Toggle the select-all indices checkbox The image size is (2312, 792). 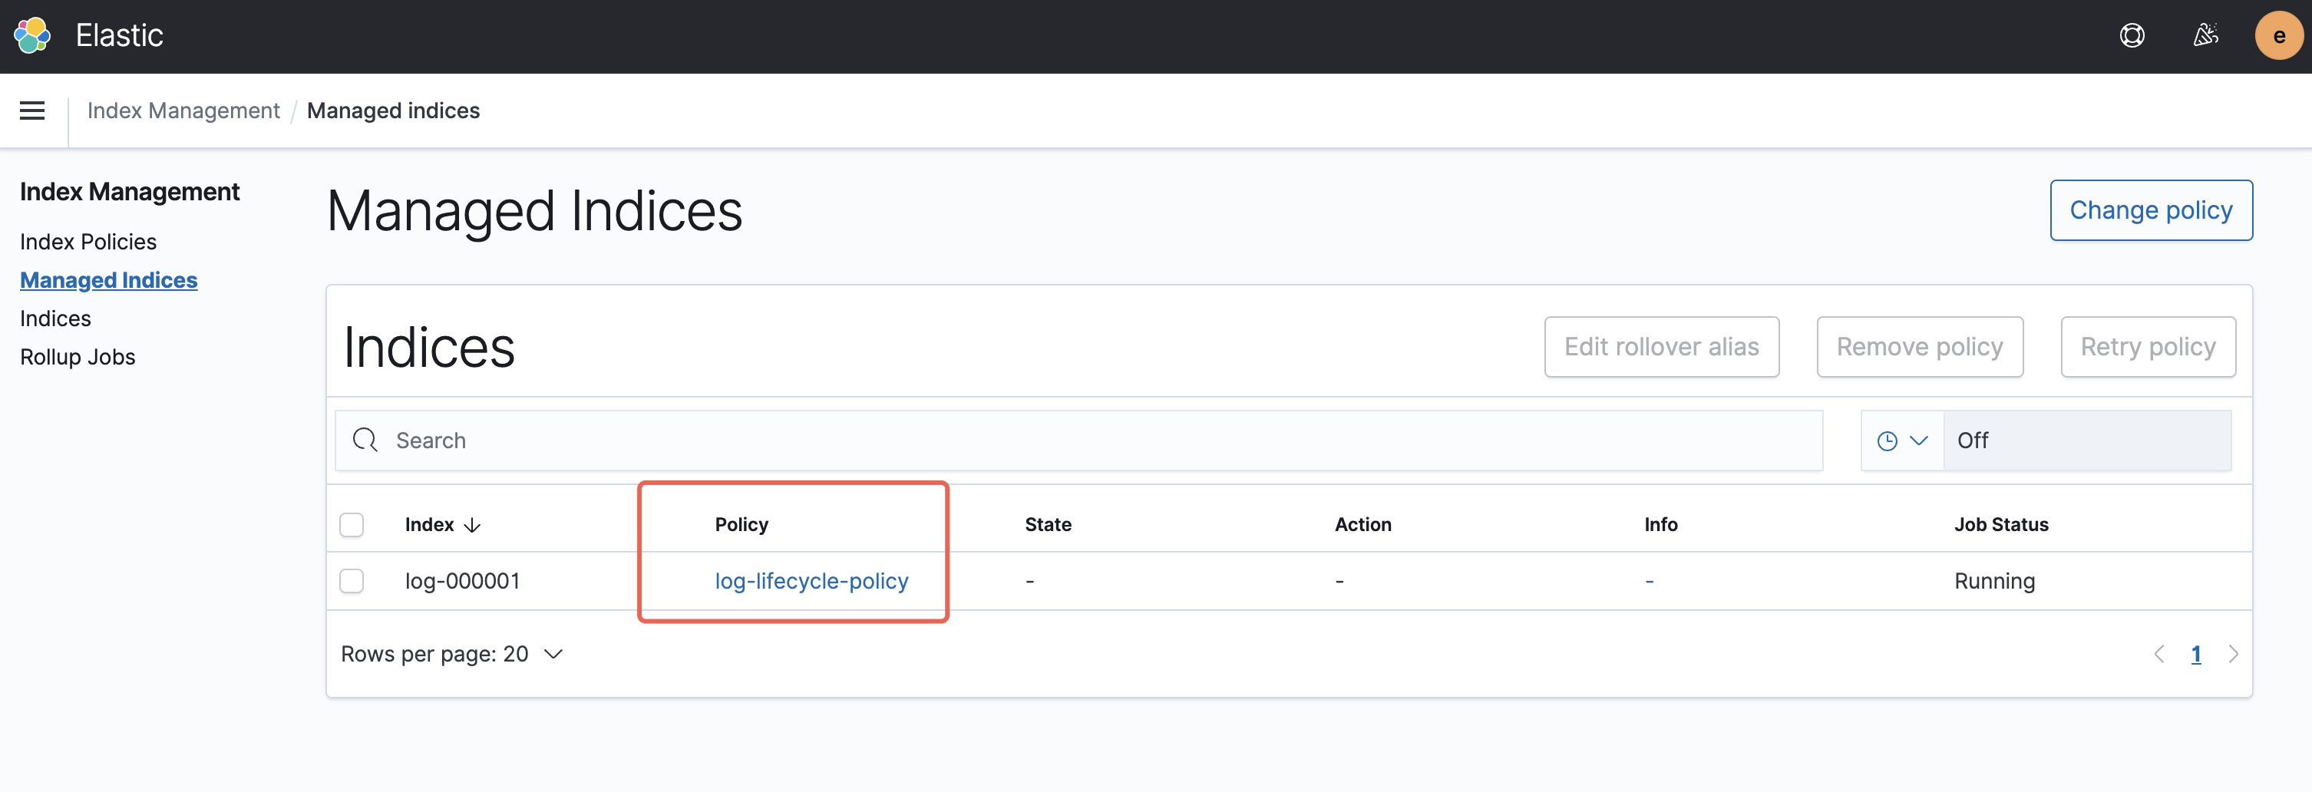(x=352, y=525)
